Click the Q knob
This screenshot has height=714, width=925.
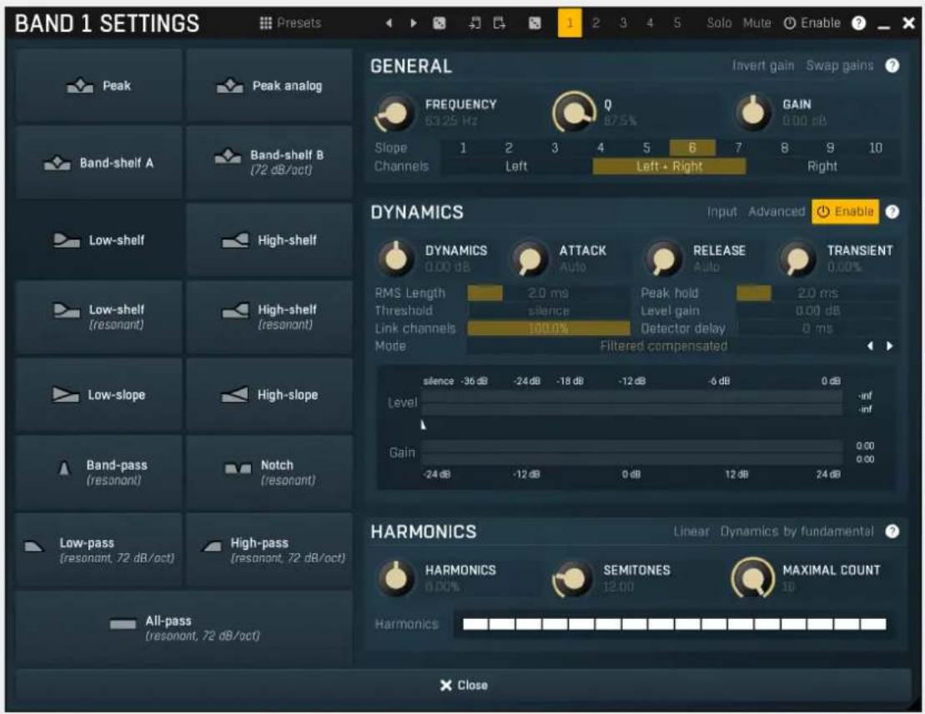pyautogui.click(x=574, y=112)
